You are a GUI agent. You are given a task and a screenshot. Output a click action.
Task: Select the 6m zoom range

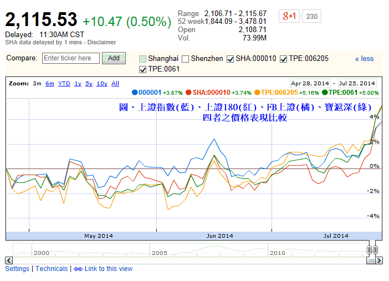click(50, 83)
